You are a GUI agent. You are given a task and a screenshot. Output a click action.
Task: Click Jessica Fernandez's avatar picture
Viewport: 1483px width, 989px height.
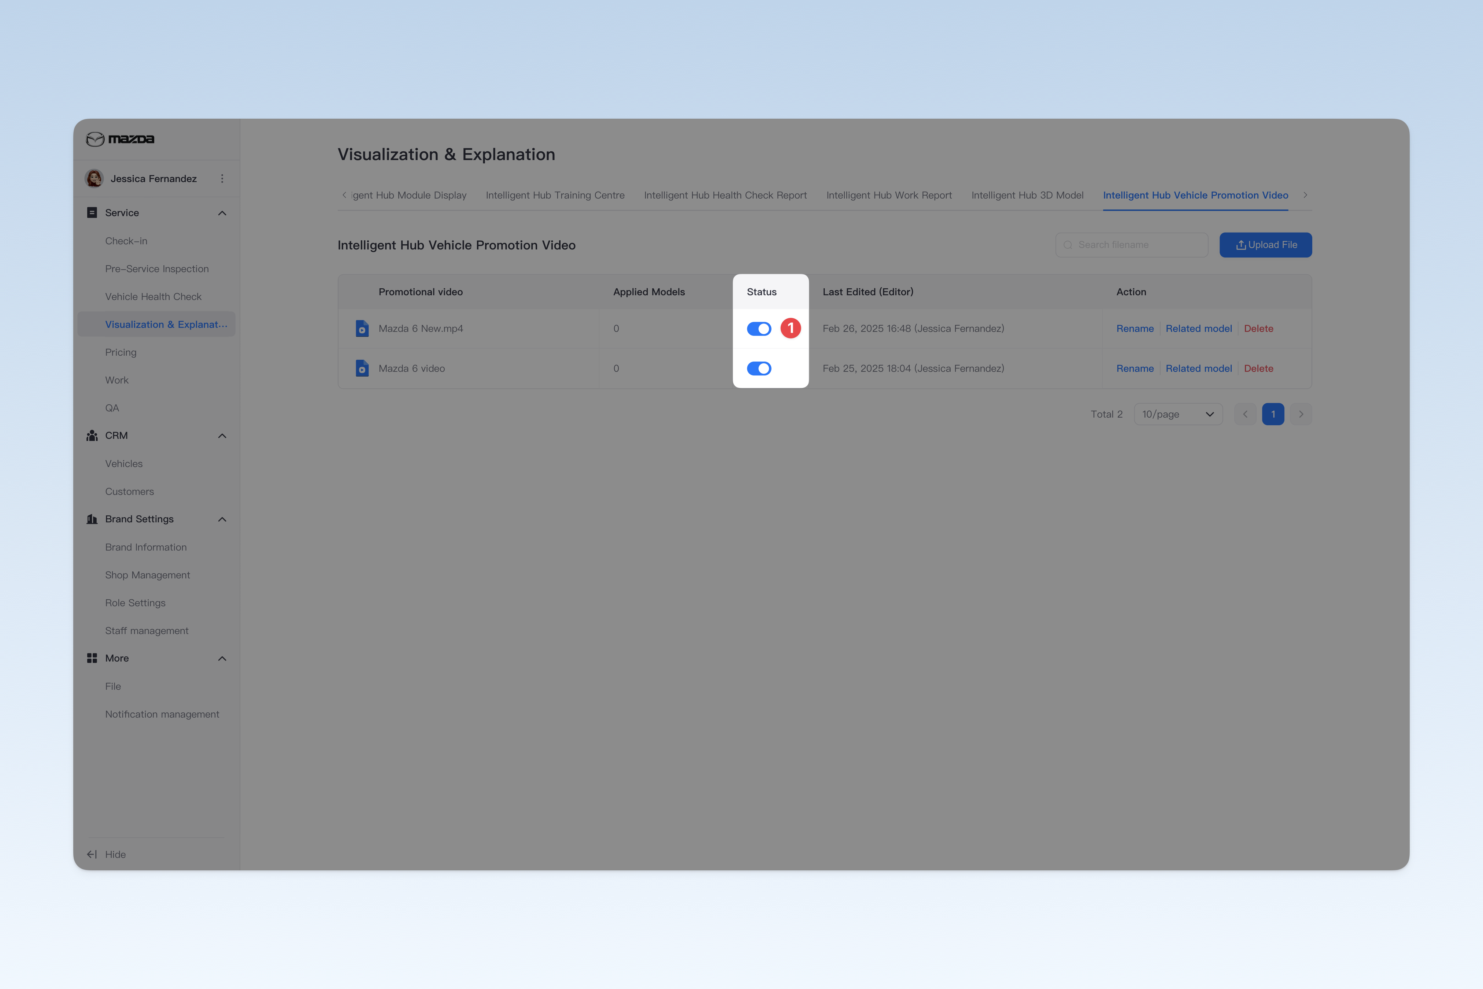tap(95, 178)
